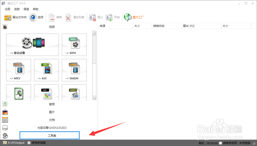Open Picture Factory (图片工厂) globe icon
The height and width of the screenshot is (146, 257).
click(128, 18)
